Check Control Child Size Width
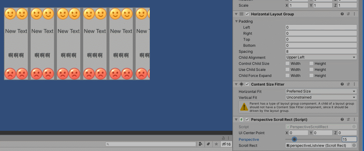This screenshot has height=151, width=364. (287, 64)
